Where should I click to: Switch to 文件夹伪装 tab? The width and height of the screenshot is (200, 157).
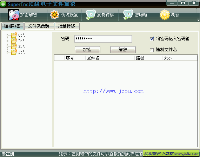click(x=39, y=26)
